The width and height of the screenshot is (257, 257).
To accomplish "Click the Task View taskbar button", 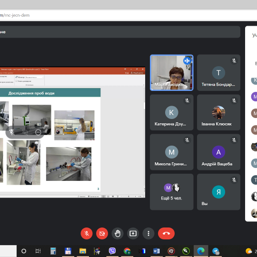I will click(38, 251).
